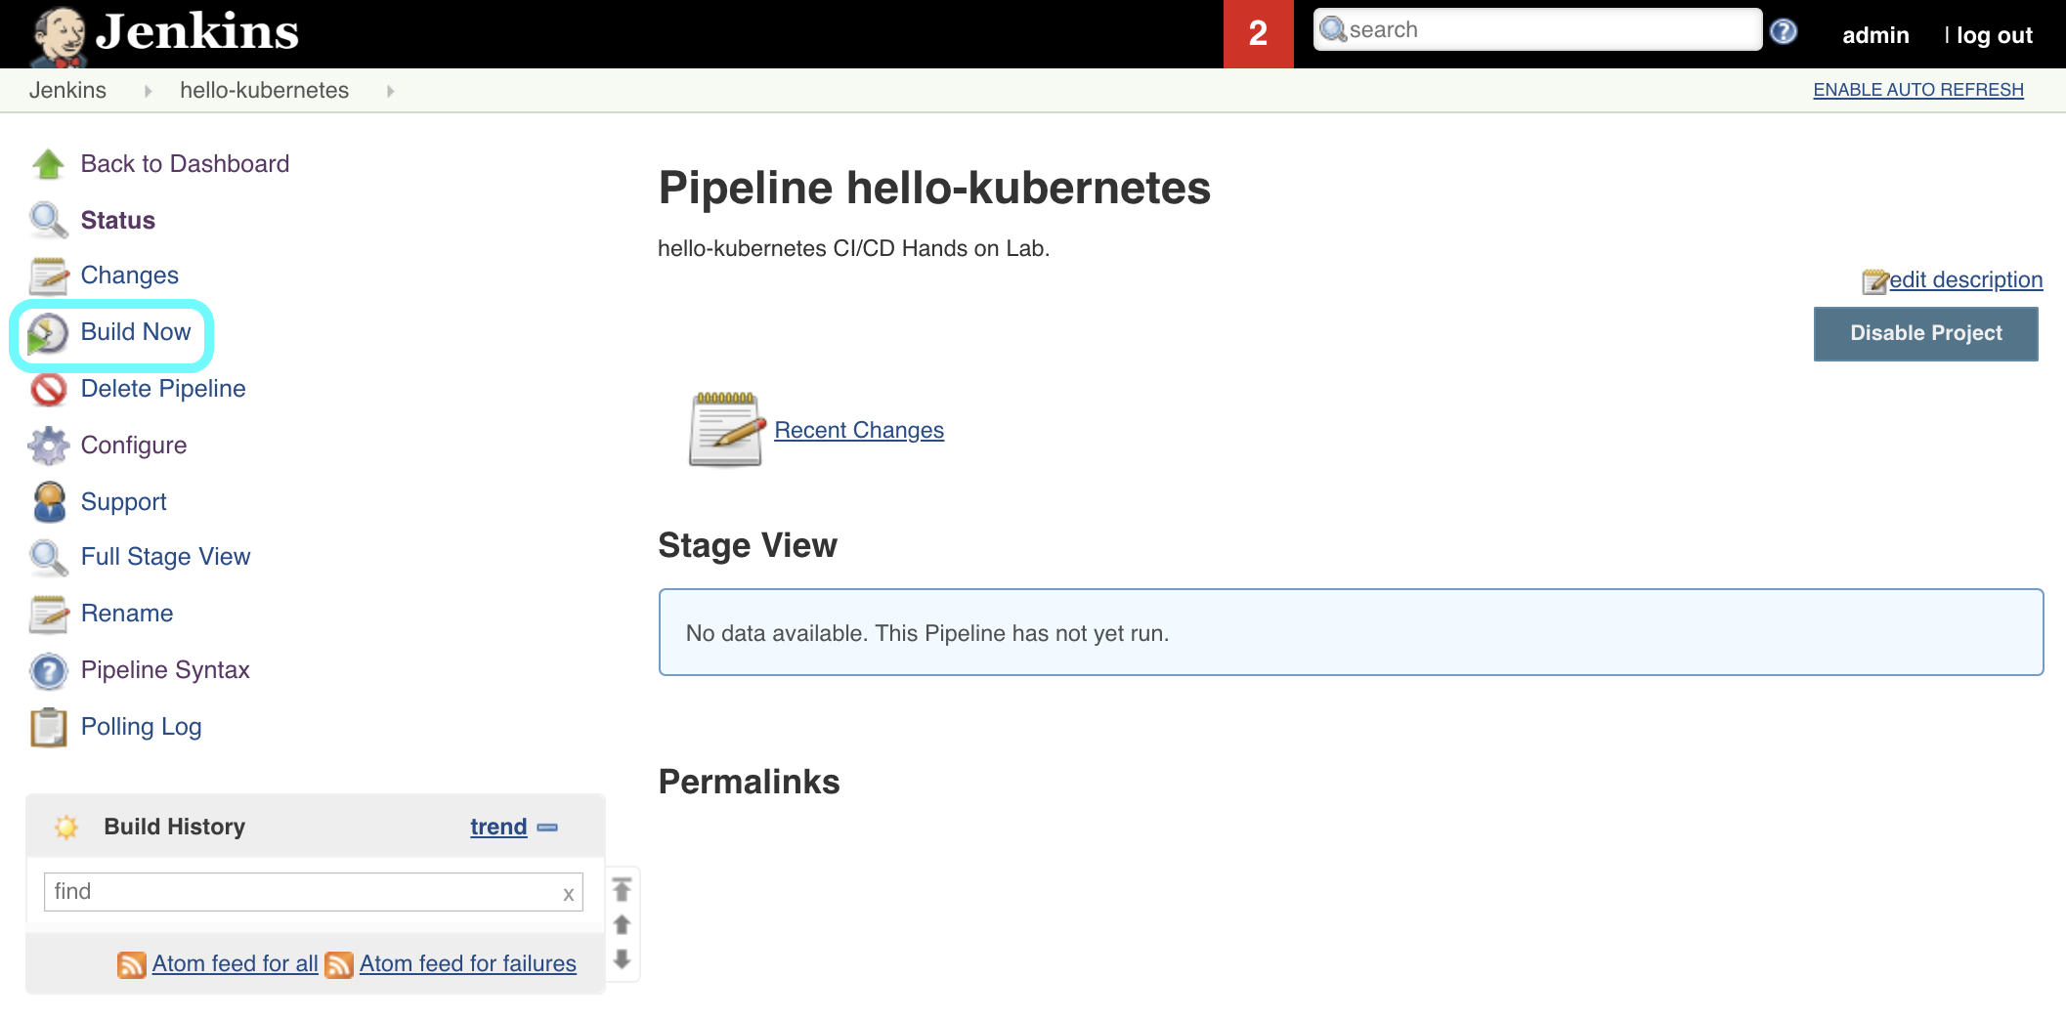This screenshot has height=1020, width=2066.
Task: View the Polling Log
Action: click(142, 727)
